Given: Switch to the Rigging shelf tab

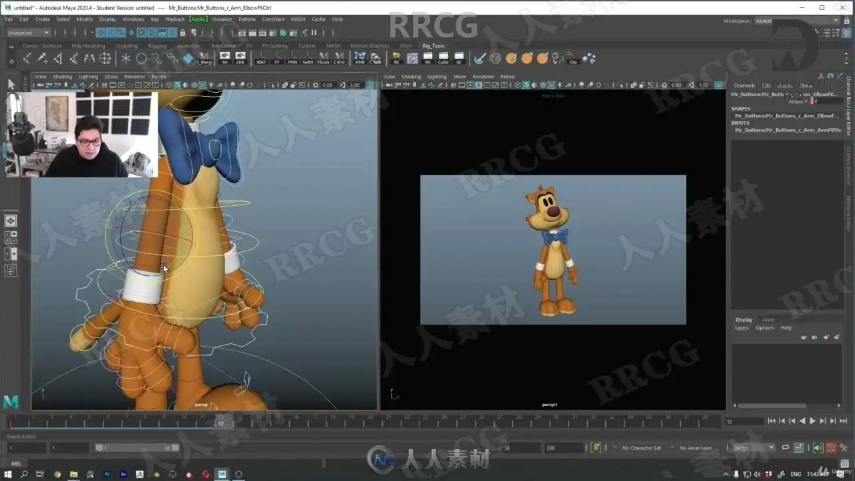Looking at the screenshot, I should [x=157, y=46].
